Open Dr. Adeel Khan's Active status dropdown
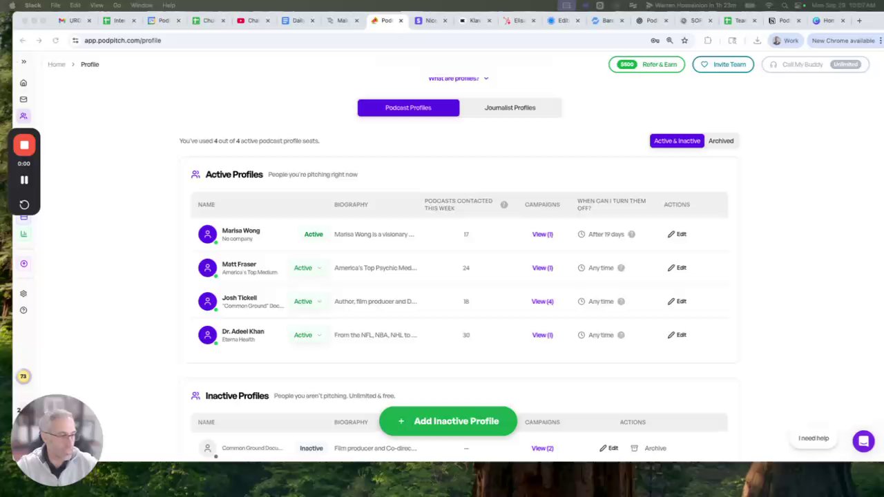This screenshot has width=884, height=497. (308, 335)
